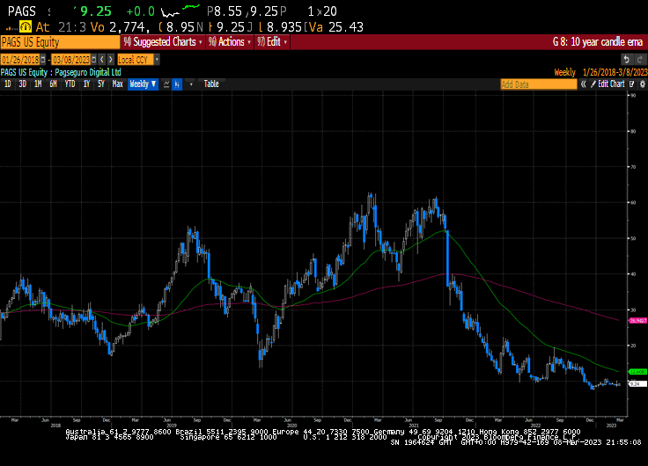Switch to line chart type icon

(166, 84)
